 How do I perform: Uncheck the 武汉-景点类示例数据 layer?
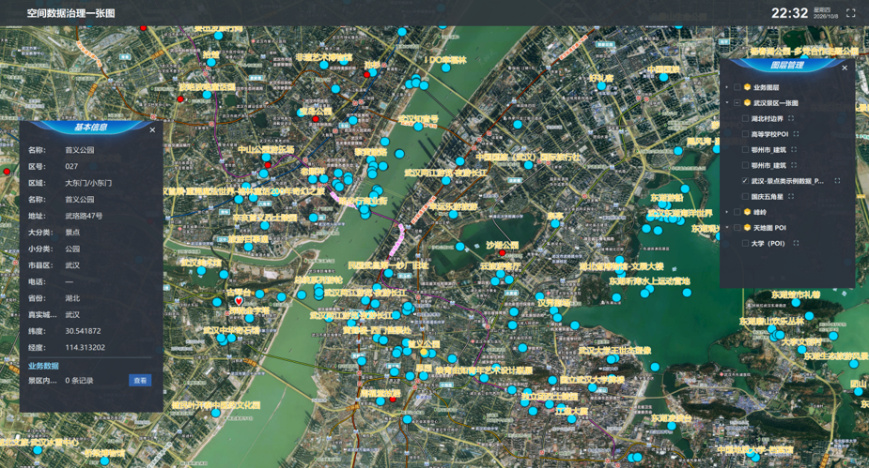745,181
